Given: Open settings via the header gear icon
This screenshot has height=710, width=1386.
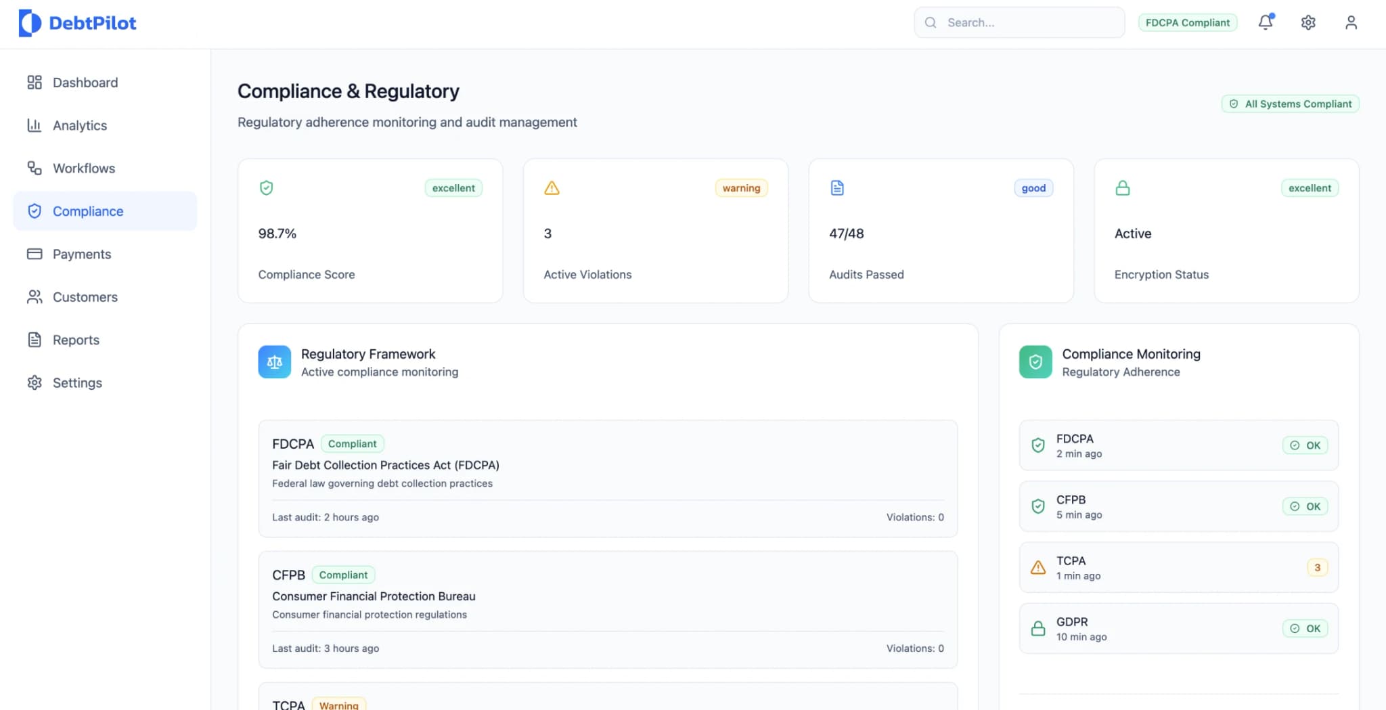Looking at the screenshot, I should (1308, 22).
